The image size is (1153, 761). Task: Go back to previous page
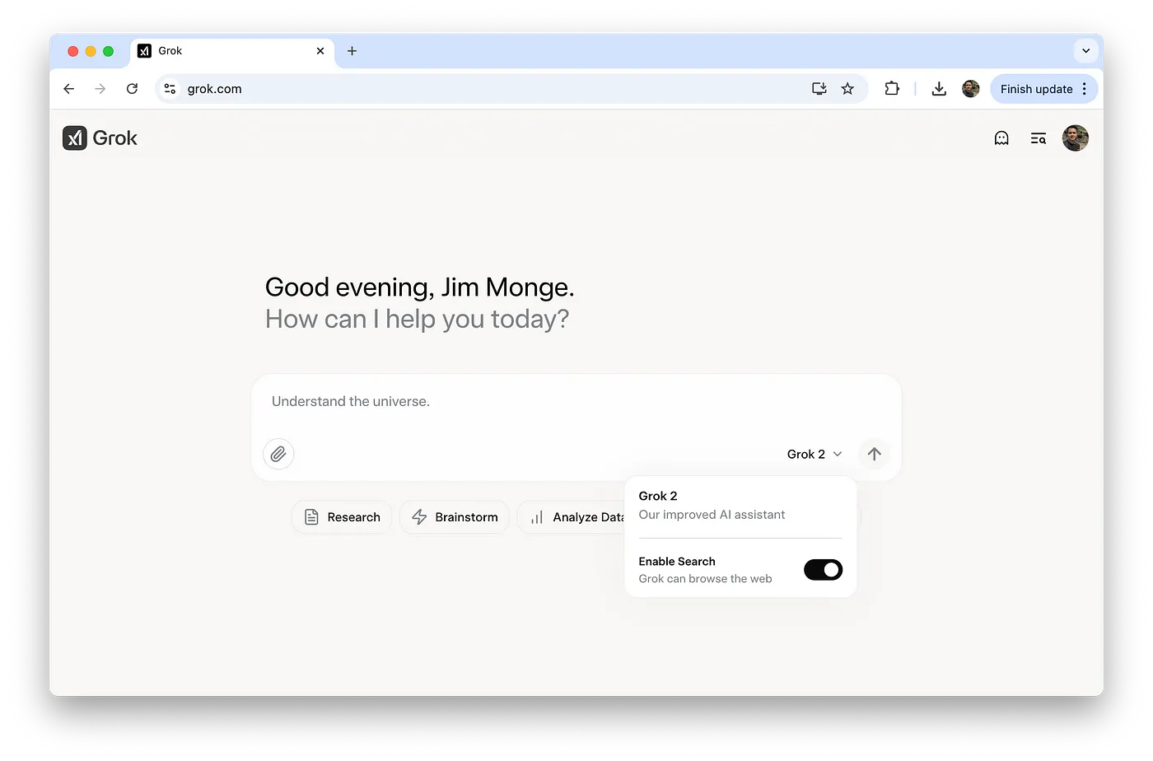[x=69, y=89]
